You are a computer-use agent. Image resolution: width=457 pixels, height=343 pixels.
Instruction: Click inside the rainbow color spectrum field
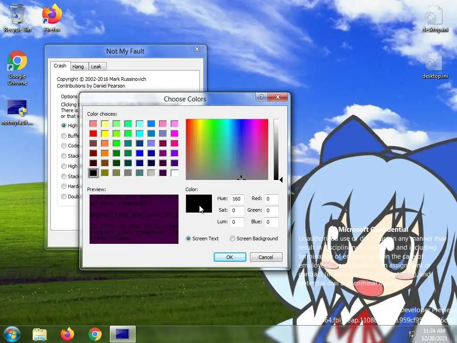227,149
